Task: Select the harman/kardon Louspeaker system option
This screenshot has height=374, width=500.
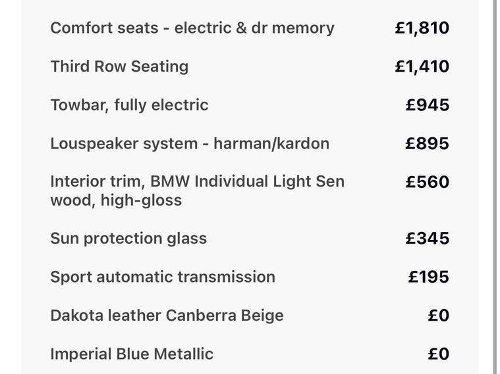Action: [x=189, y=144]
